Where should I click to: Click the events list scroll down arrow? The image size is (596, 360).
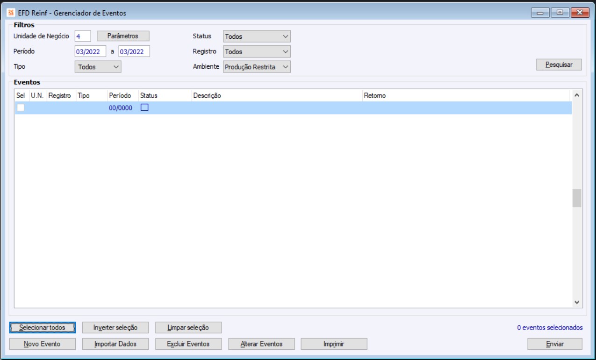(x=577, y=302)
